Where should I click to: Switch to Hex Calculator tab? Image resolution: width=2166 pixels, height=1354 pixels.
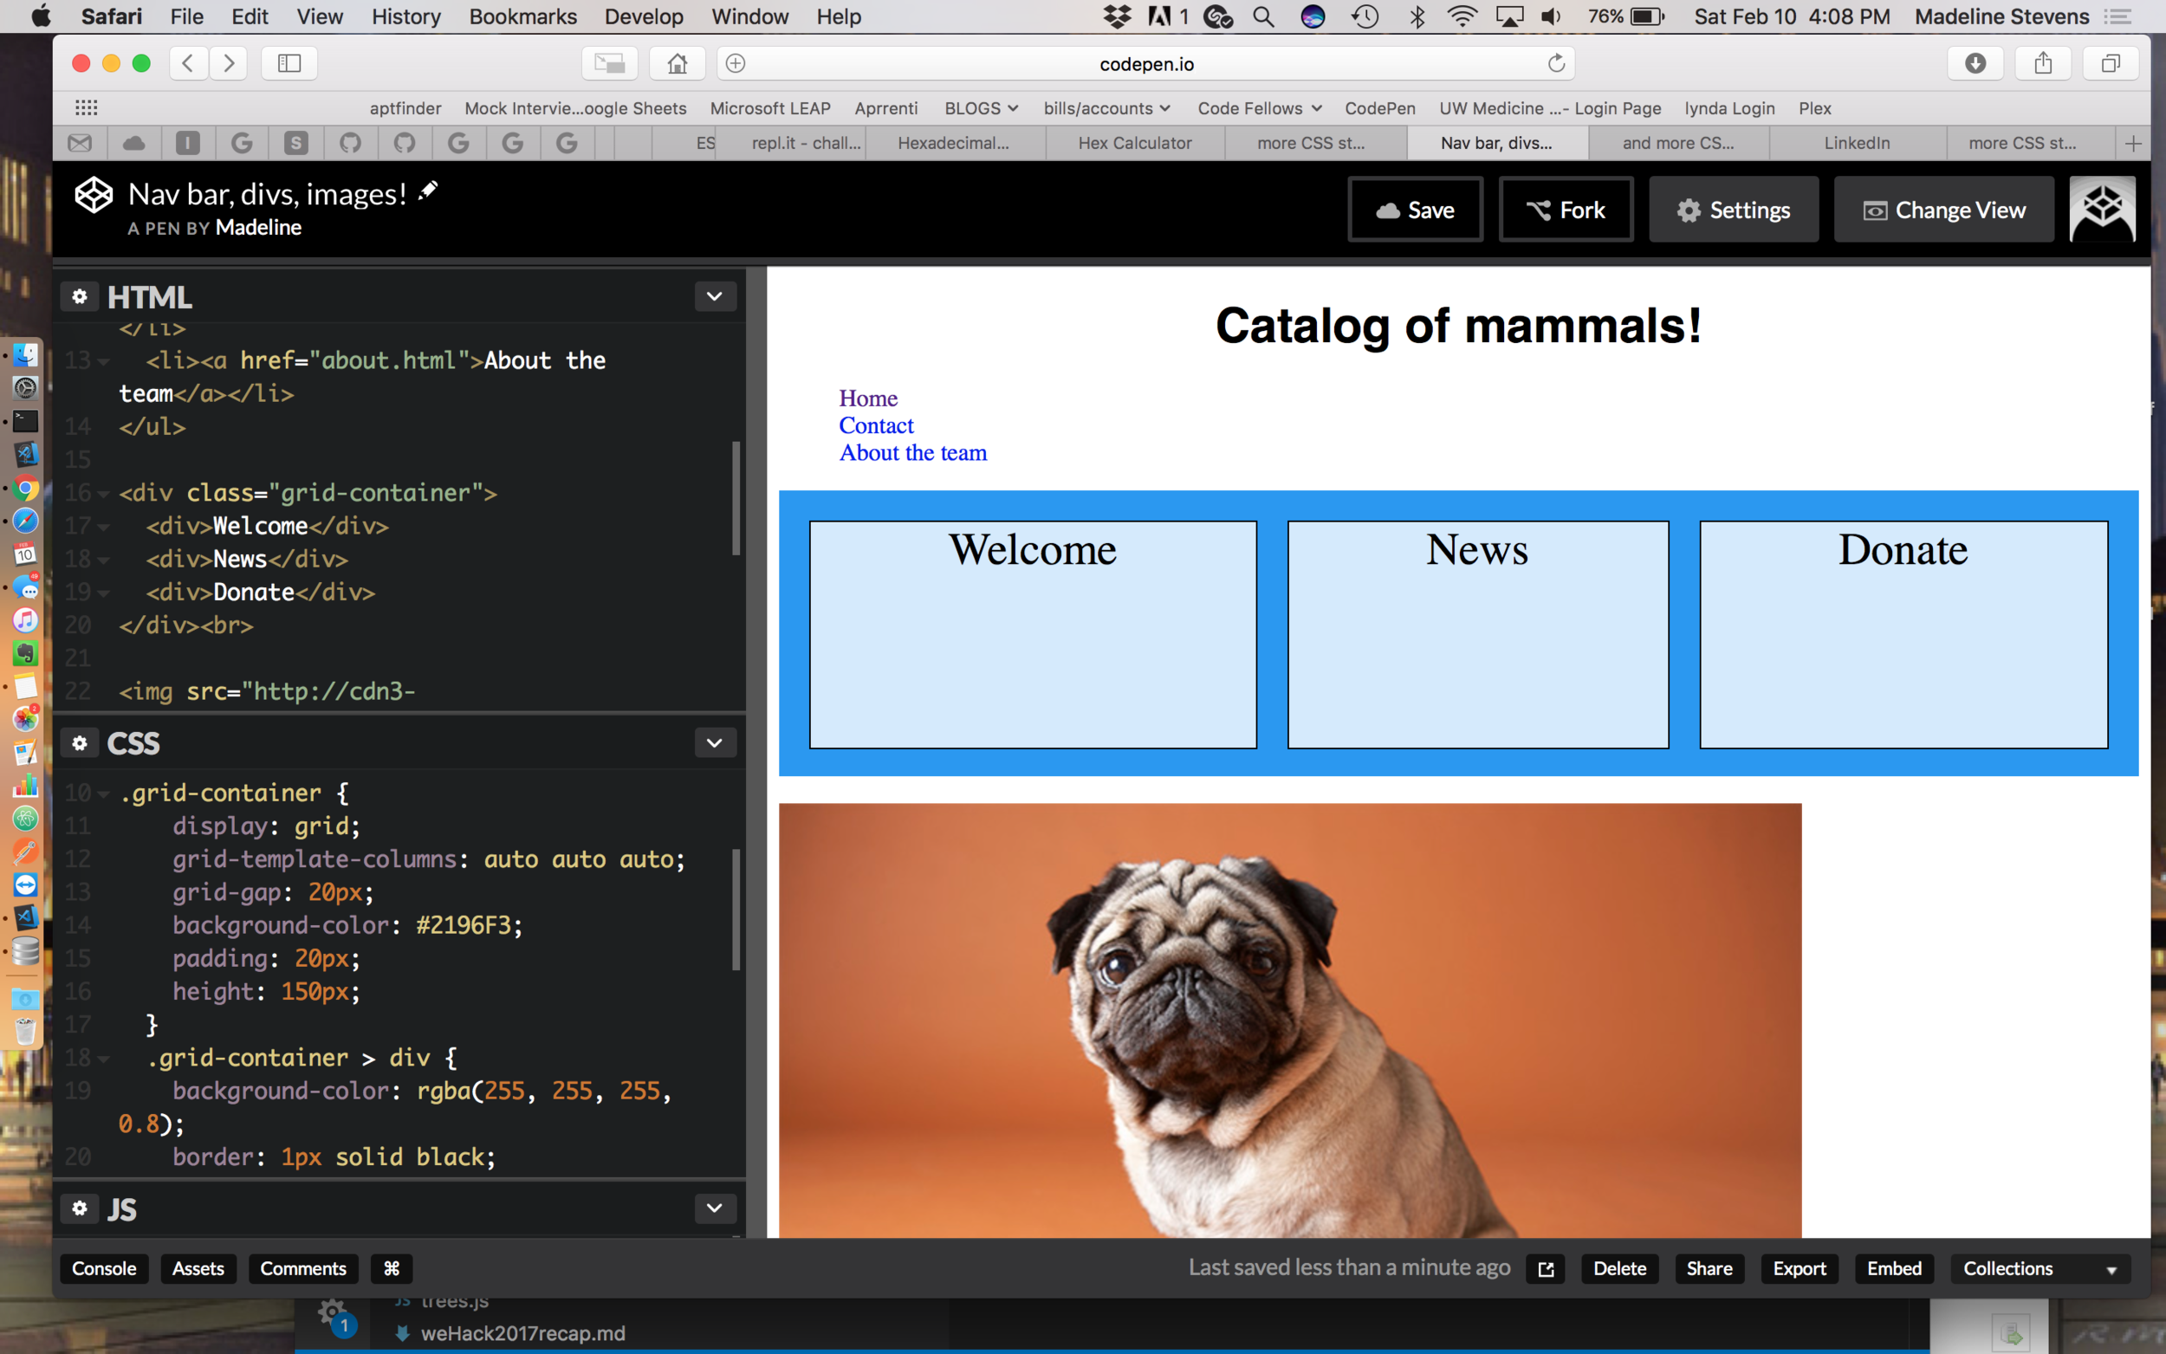tap(1134, 143)
